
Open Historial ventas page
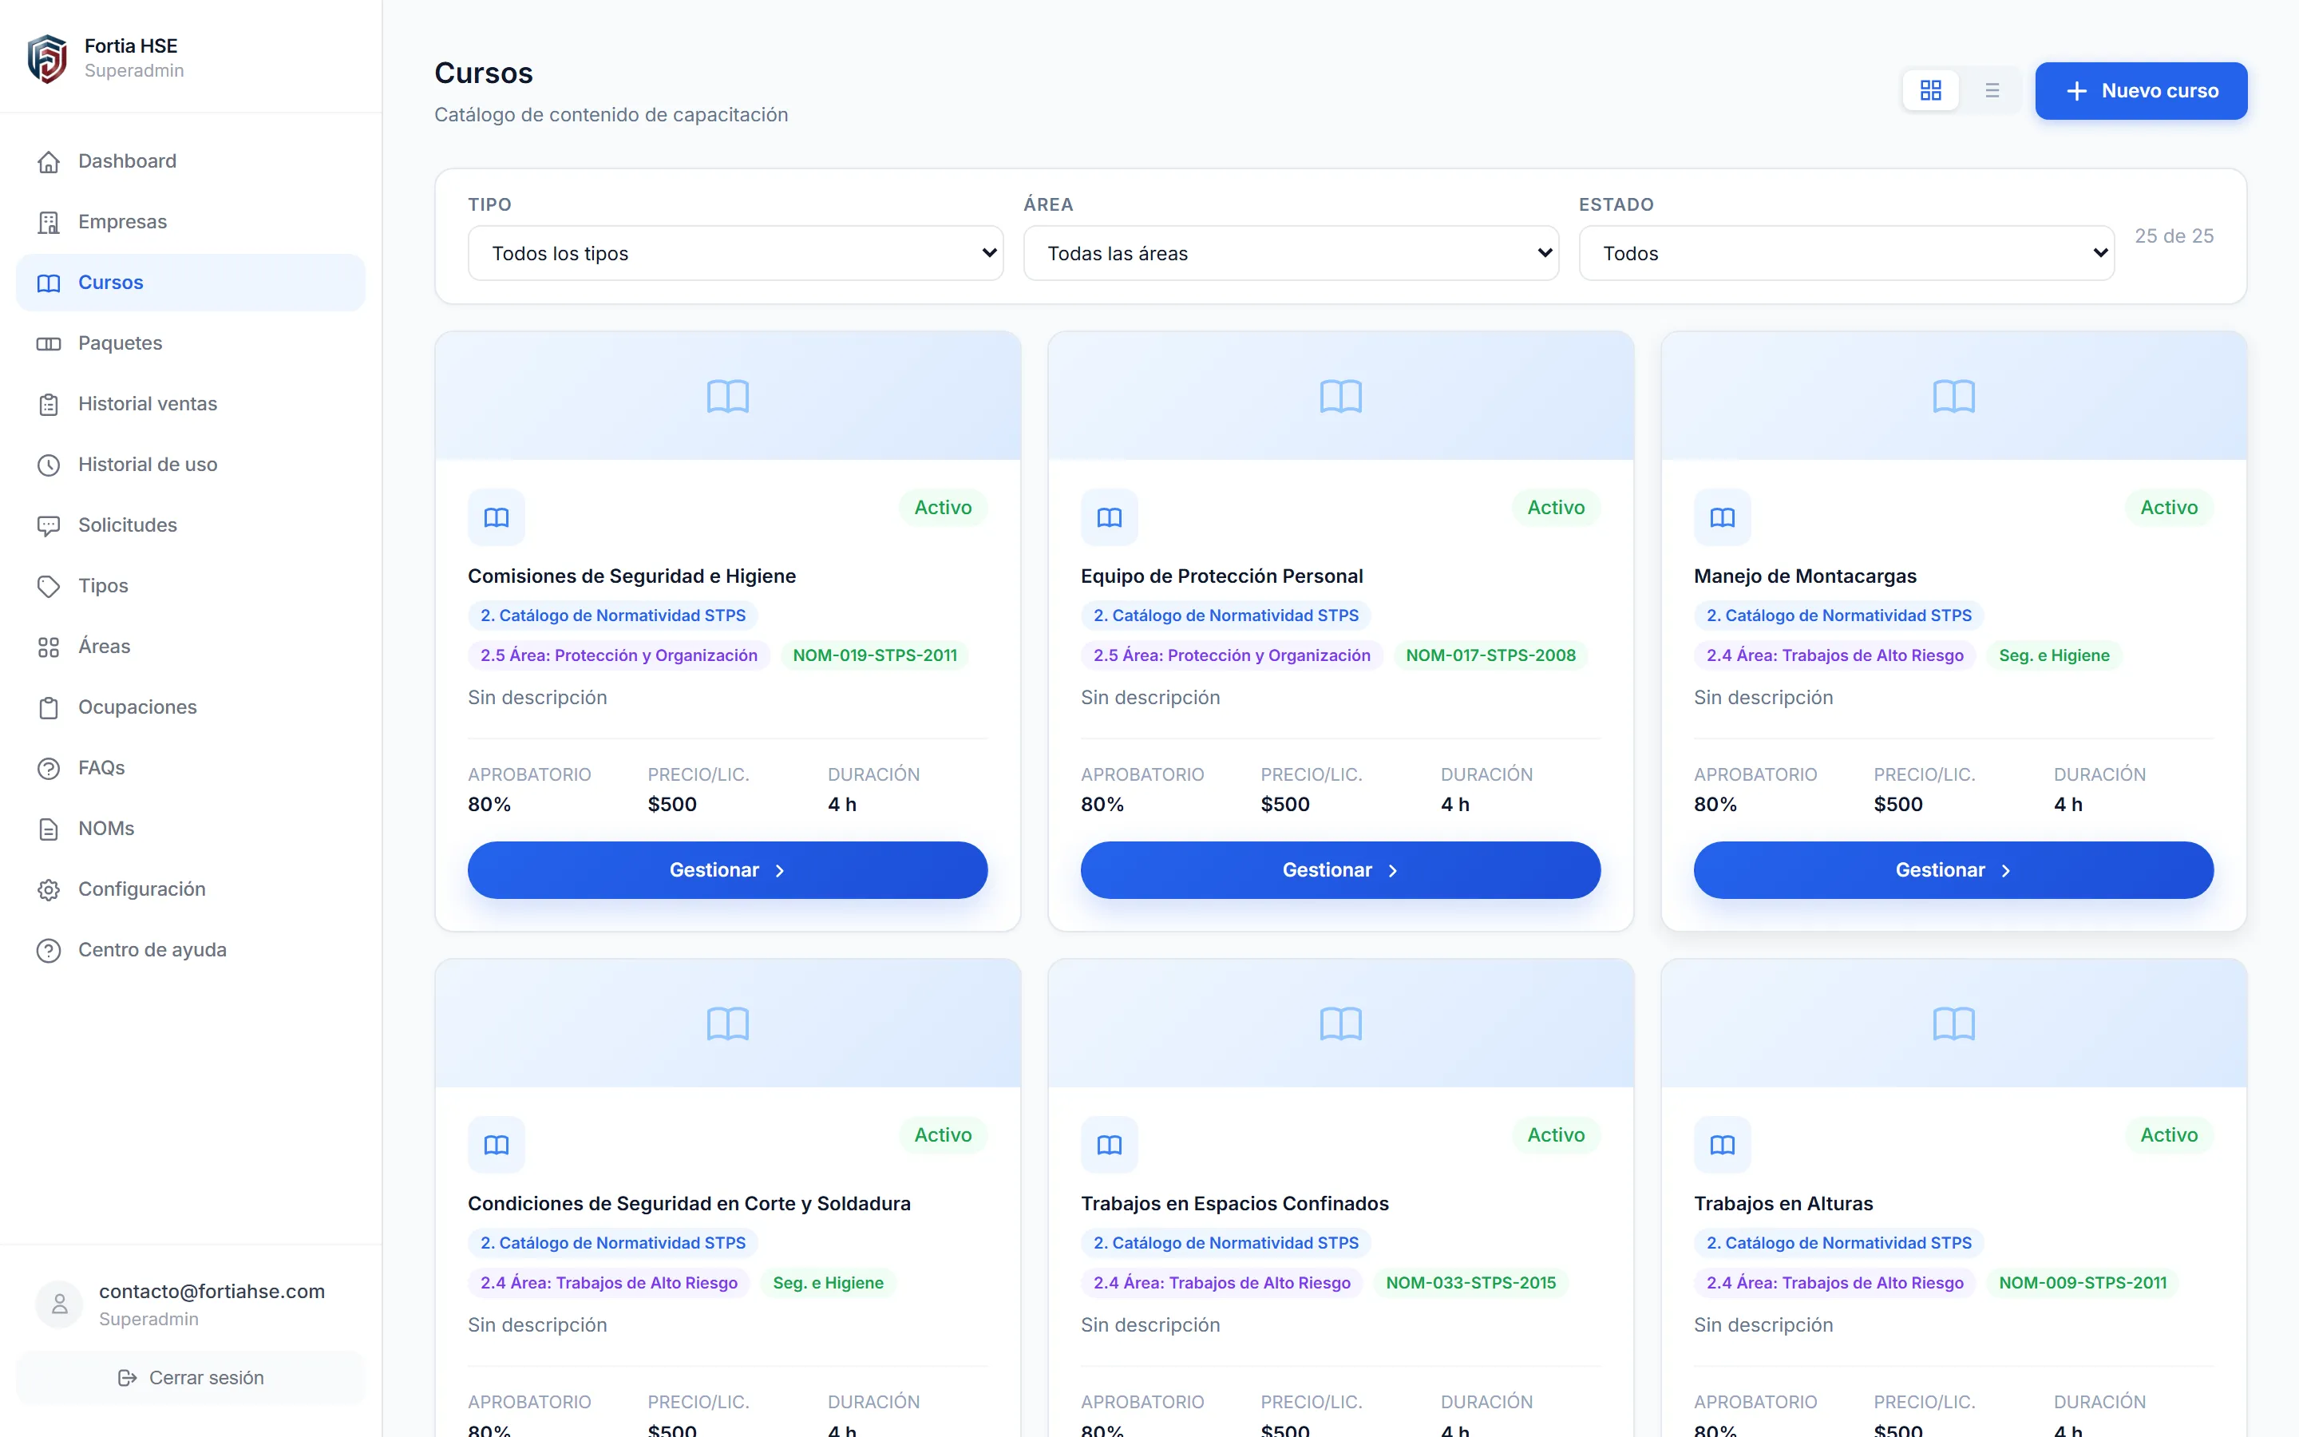point(190,405)
